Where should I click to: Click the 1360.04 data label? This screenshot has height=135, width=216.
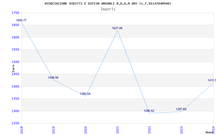(85, 94)
